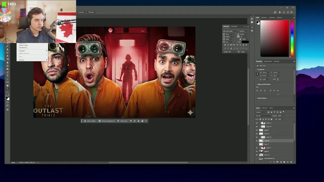Select the Horizontal Type tool
Image resolution: width=324 pixels, height=182 pixels.
[x=7, y=76]
